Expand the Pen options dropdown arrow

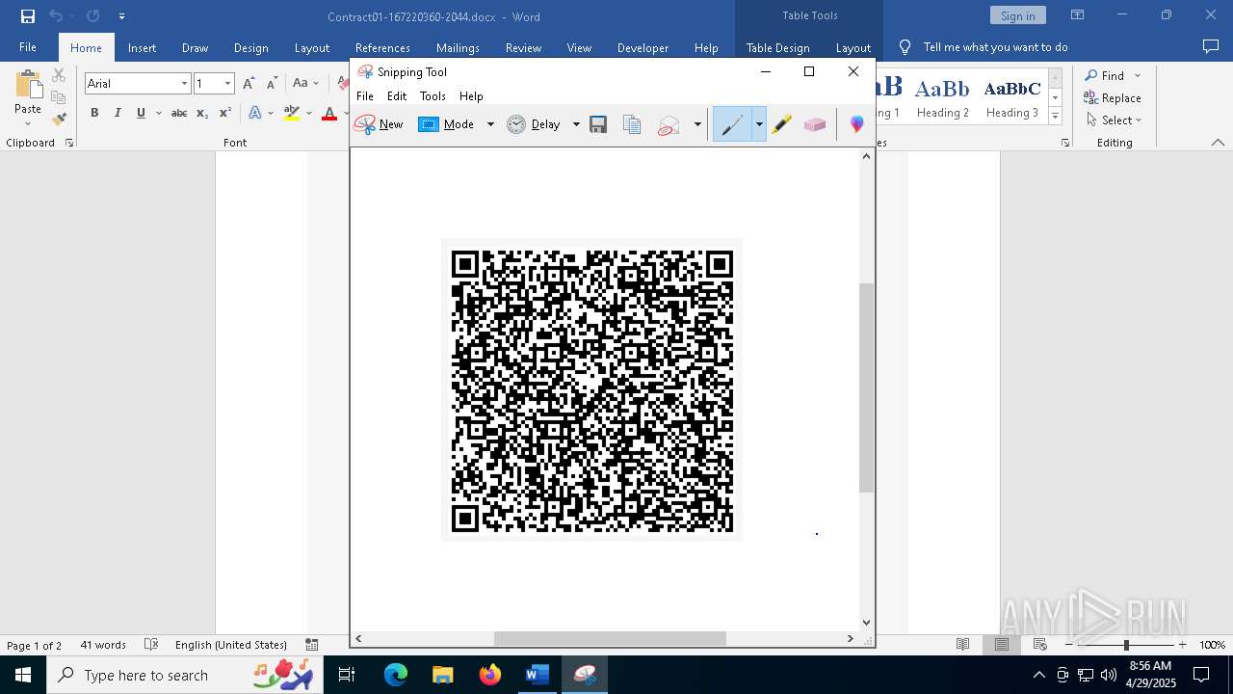[759, 124]
